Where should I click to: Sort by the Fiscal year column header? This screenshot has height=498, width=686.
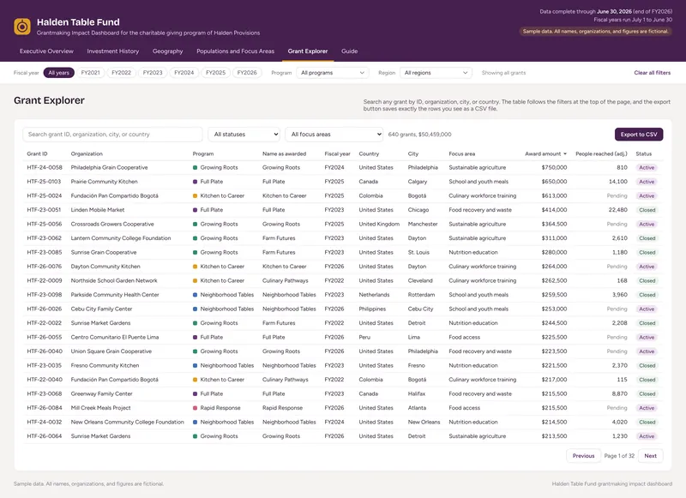click(x=337, y=154)
